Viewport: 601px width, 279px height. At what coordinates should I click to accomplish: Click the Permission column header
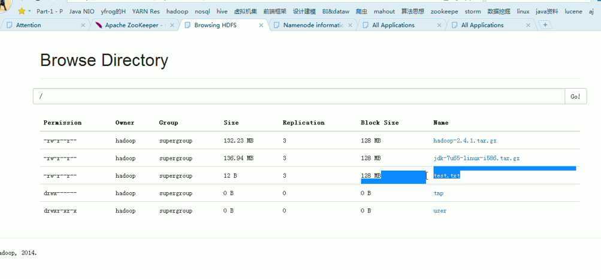62,123
